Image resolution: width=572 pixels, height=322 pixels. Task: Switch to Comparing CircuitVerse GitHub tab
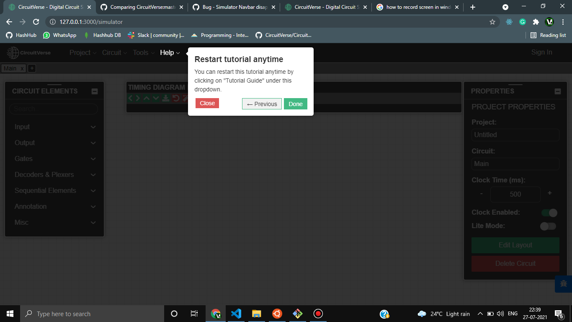point(141,7)
